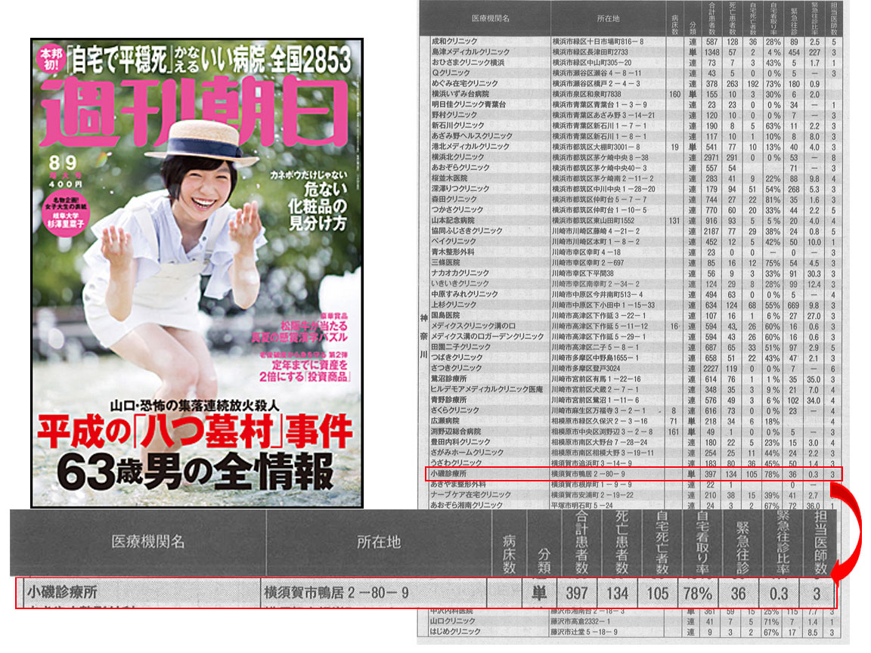Select the value 105 in the enlarged row
871x653 pixels.
point(658,593)
